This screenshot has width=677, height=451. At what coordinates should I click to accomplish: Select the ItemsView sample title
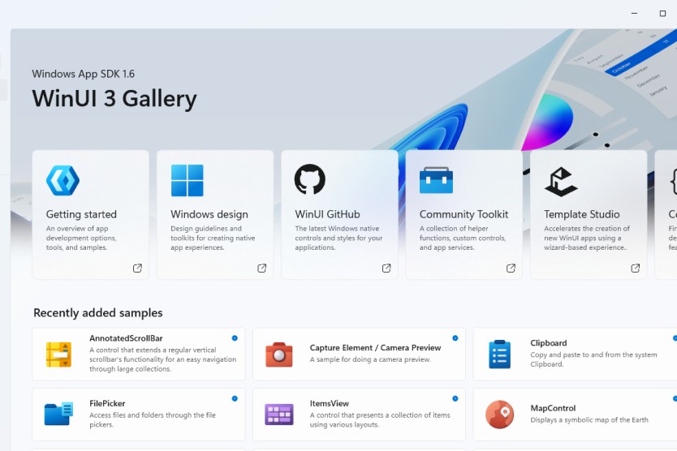[329, 403]
